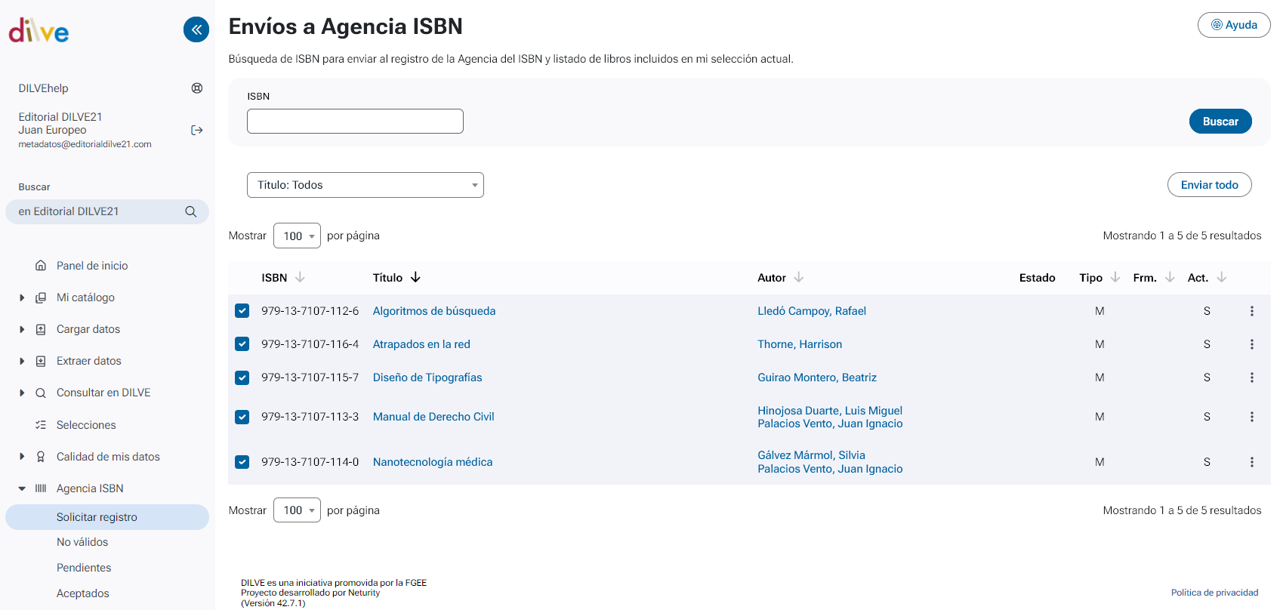This screenshot has width=1280, height=610.
Task: Open row menu for Atrapados en la red
Action: point(1252,344)
